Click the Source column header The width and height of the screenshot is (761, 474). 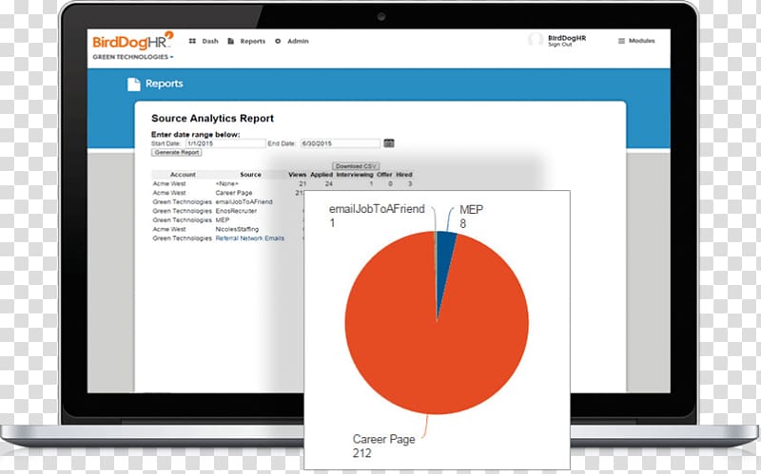(x=250, y=175)
